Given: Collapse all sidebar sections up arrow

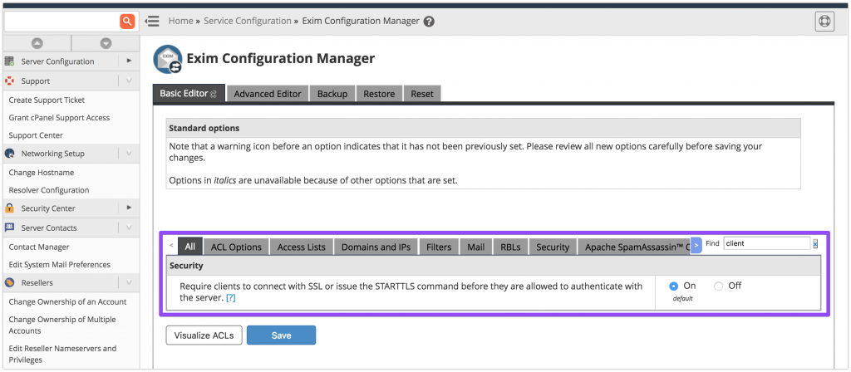Looking at the screenshot, I should (37, 43).
